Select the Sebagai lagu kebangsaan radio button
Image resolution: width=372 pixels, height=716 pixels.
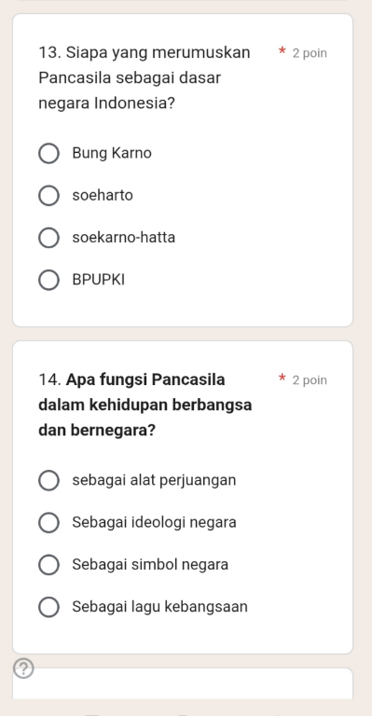pos(48,607)
